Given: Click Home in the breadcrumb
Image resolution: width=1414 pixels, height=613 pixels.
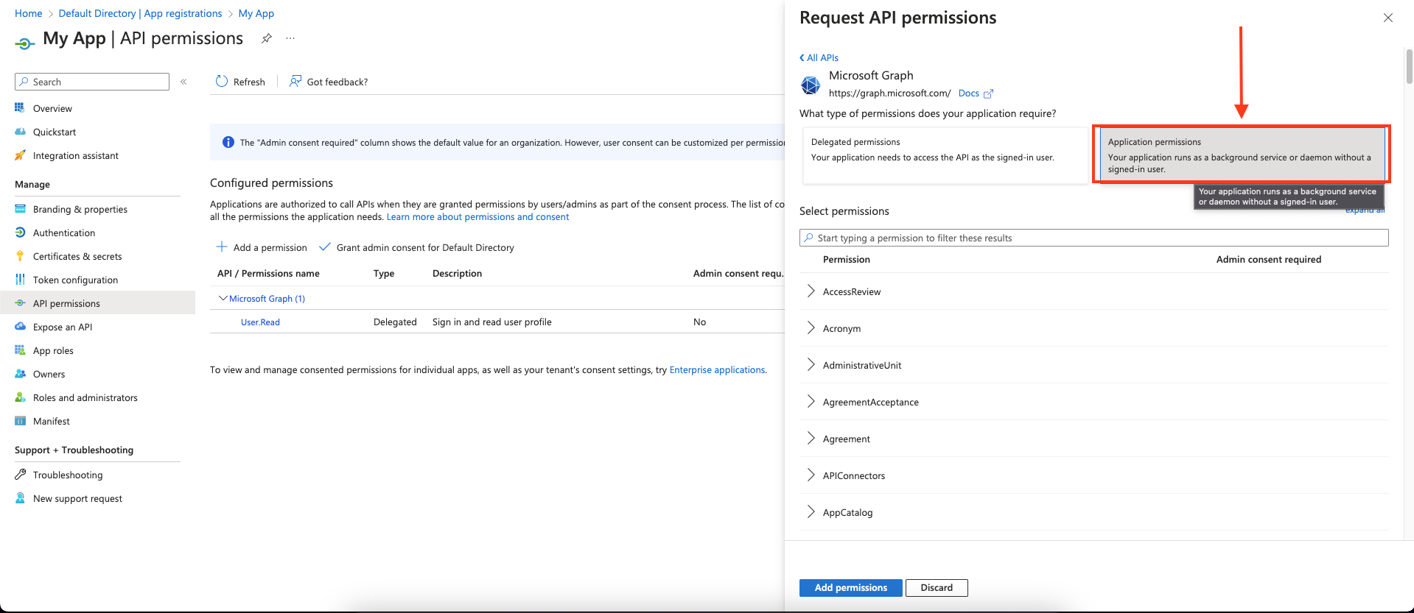Looking at the screenshot, I should click(29, 13).
